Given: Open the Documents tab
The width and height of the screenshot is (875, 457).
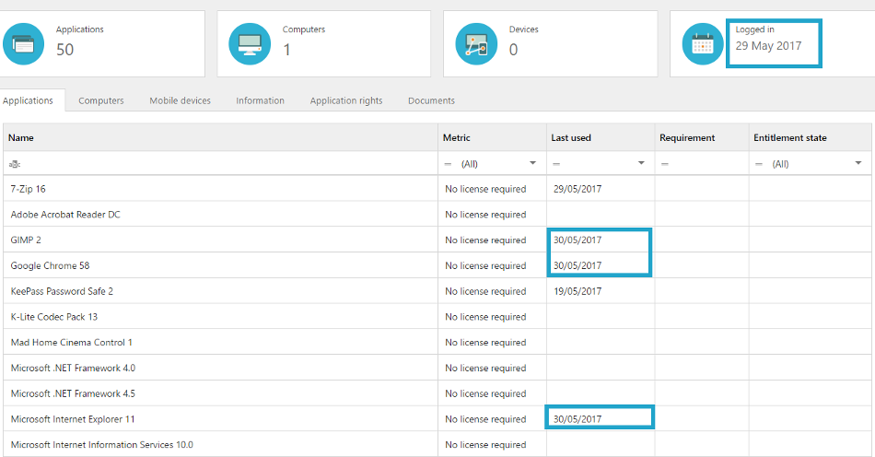Looking at the screenshot, I should pyautogui.click(x=431, y=100).
